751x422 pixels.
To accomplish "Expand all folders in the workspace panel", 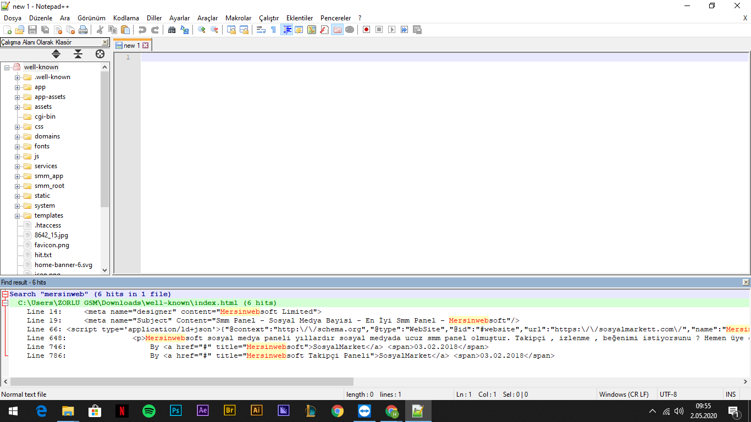I will coord(56,54).
